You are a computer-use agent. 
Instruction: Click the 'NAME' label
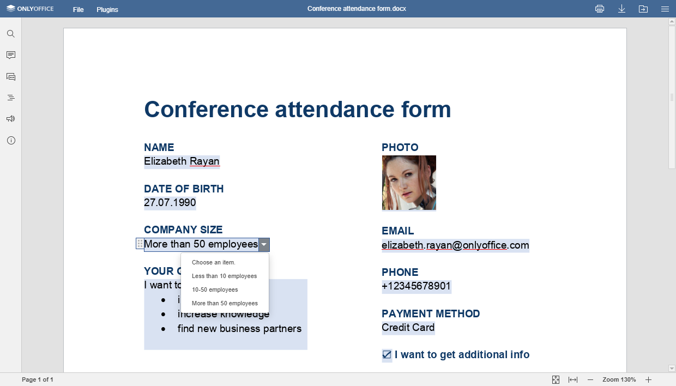[159, 148]
